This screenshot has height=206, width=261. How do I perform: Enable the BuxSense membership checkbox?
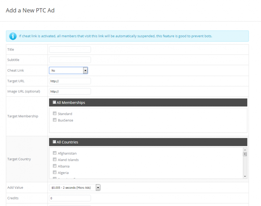(x=54, y=120)
